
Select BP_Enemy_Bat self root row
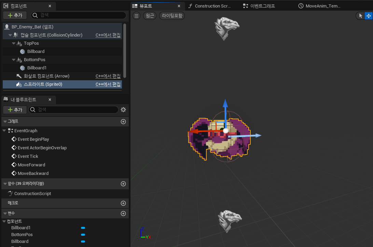[x=62, y=27]
